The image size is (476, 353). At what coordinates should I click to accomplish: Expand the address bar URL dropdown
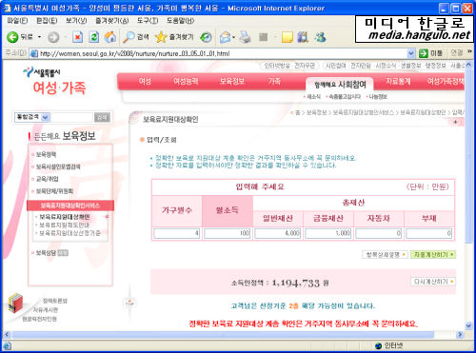coord(411,53)
